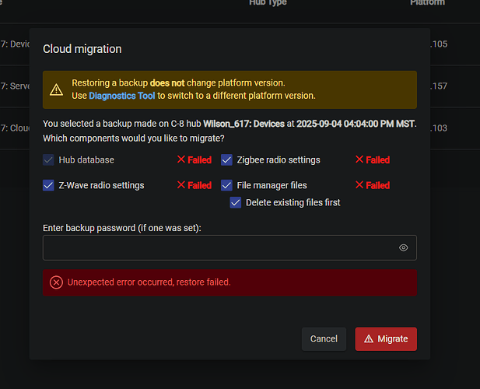Click the Hub Type column header
This screenshot has width=480, height=389.
268,3
